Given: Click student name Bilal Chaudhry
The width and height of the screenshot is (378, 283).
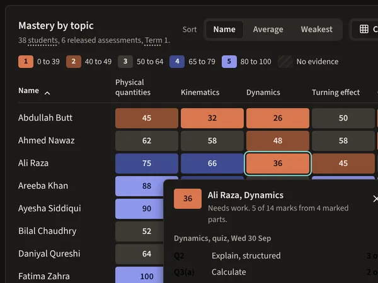Looking at the screenshot, I should click(x=47, y=231).
